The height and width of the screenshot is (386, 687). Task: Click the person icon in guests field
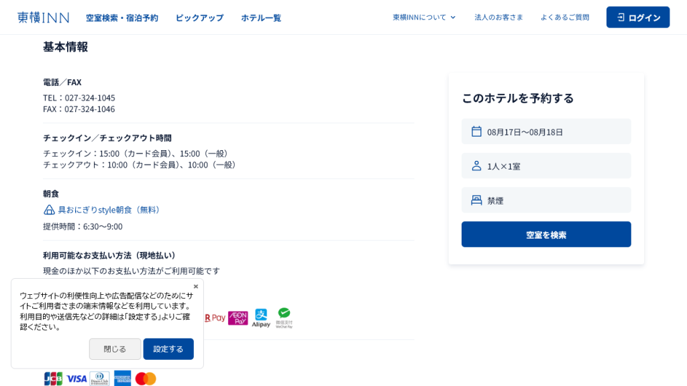coord(476,166)
